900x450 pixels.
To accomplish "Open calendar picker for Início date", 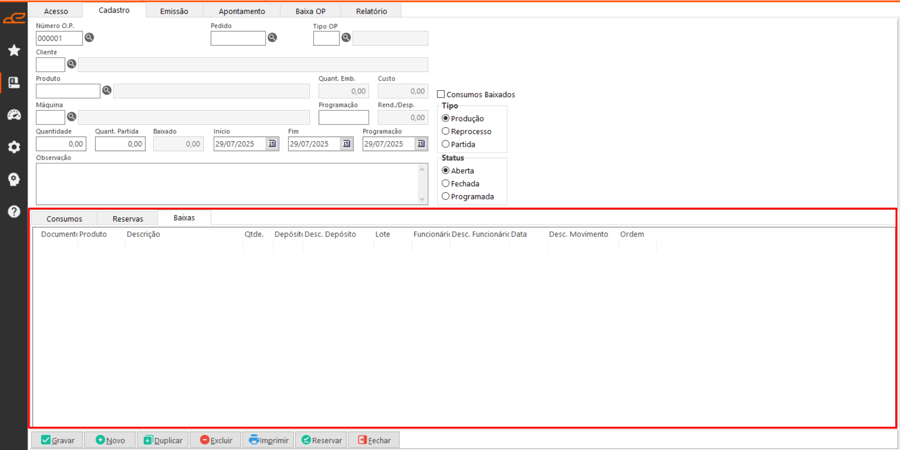I will point(272,144).
